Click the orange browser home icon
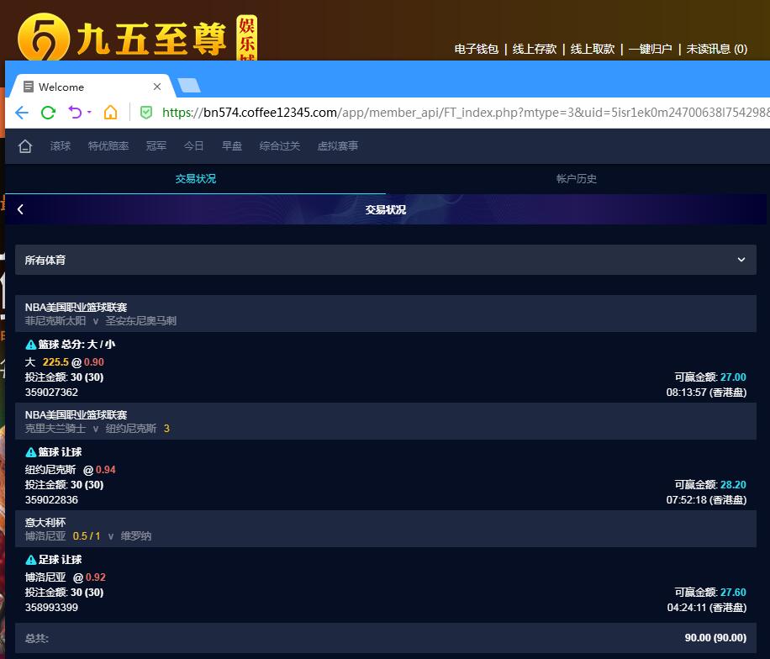Screen dimensions: 770x659 coord(111,113)
